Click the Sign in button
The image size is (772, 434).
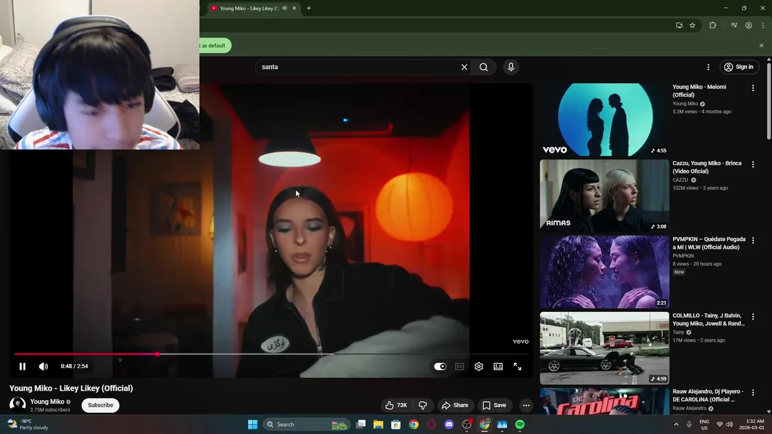click(739, 67)
